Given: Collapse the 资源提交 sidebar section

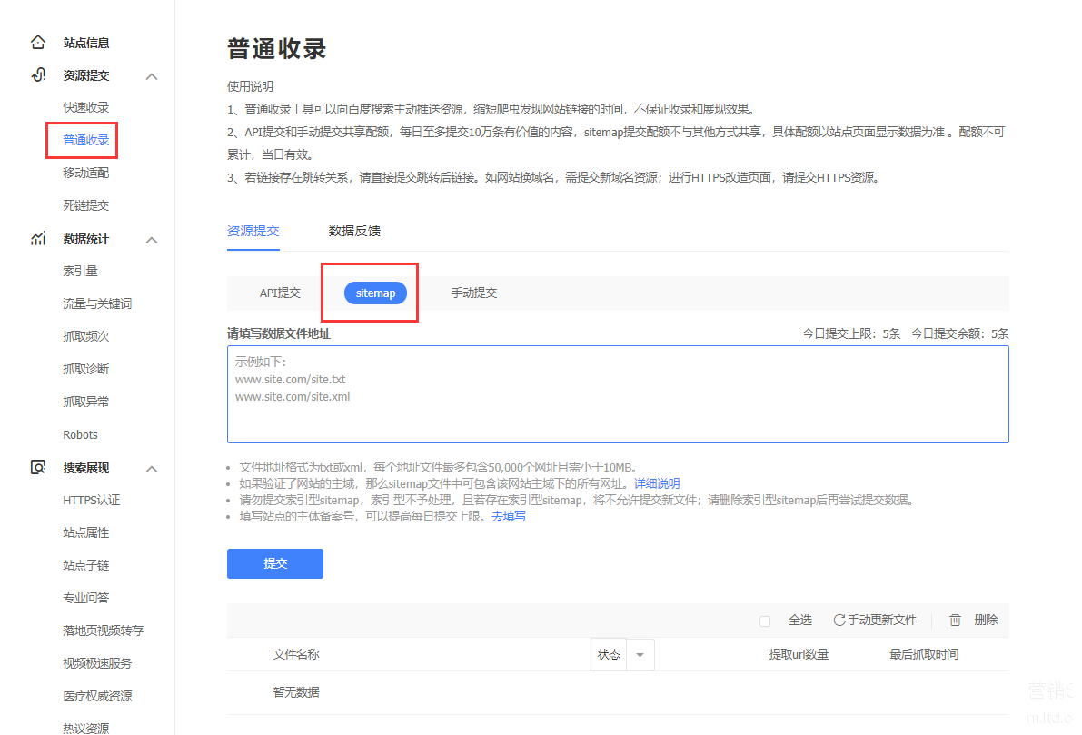Looking at the screenshot, I should click(152, 76).
